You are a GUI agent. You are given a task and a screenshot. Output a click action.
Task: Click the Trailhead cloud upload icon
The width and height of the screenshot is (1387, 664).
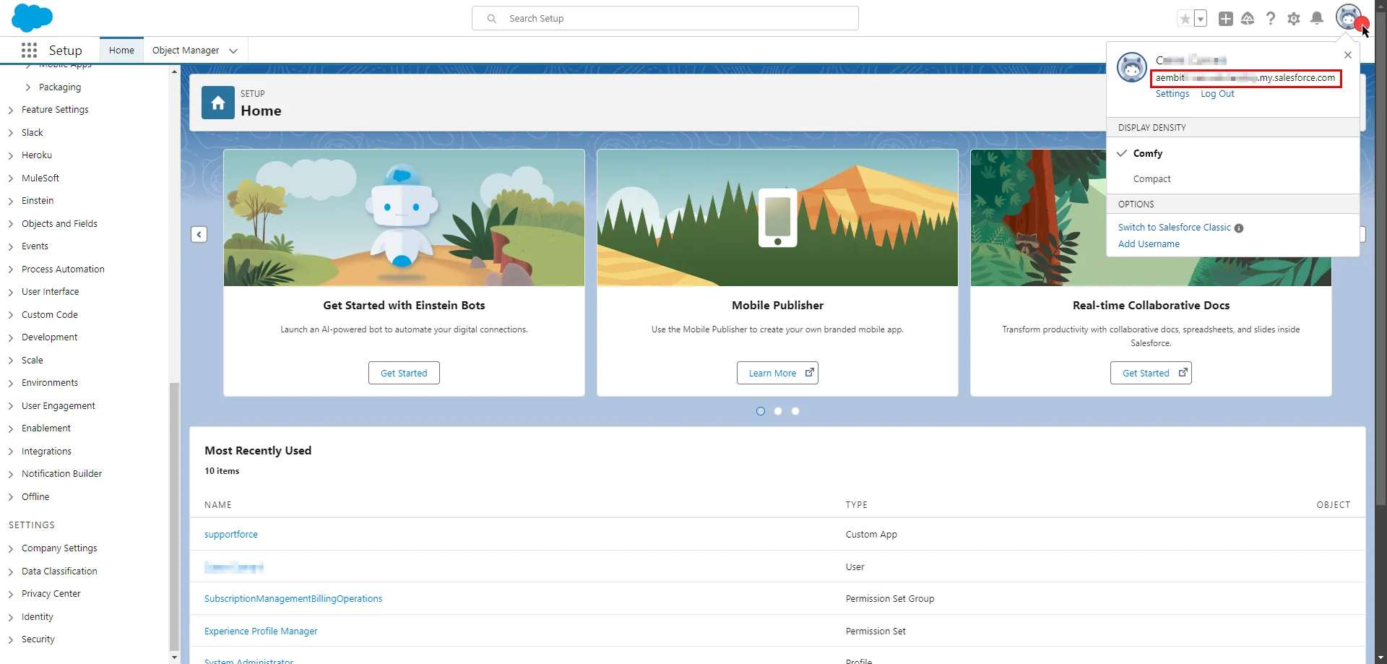pos(1248,18)
